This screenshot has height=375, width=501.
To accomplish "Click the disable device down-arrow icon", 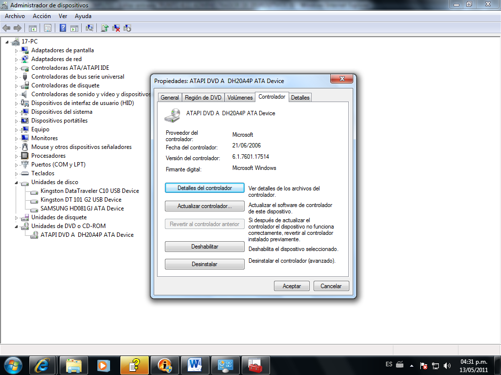I will coord(127,28).
